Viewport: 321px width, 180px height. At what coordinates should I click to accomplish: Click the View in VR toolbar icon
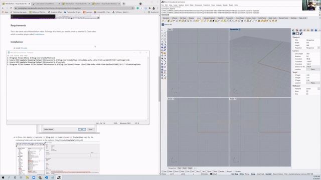163,24
